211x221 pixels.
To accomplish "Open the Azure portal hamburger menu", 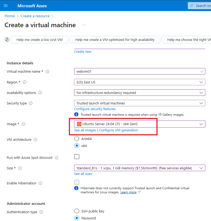I will [x=6, y=6].
